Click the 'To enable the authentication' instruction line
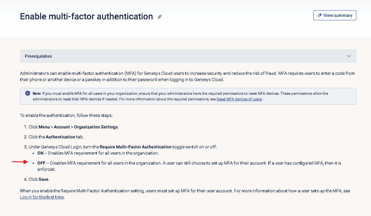The height and width of the screenshot is (216, 371). (x=66, y=115)
